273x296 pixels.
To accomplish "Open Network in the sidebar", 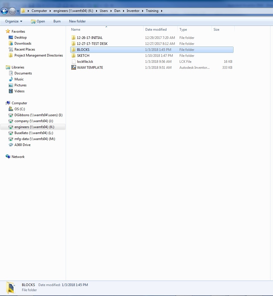I will click(18, 157).
